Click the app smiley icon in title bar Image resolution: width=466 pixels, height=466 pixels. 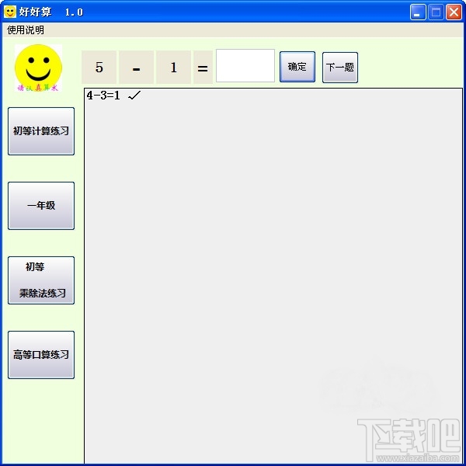[10, 12]
